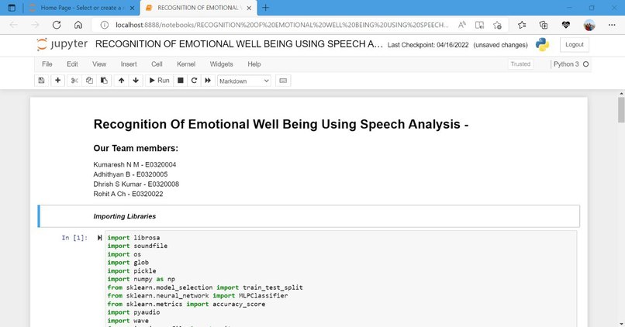
Task: Open the Favorites list icon
Action: pyautogui.click(x=522, y=25)
